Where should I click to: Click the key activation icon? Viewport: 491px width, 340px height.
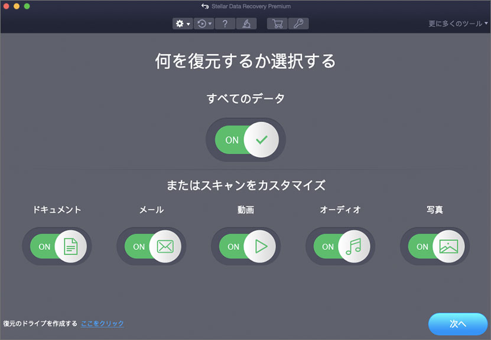[298, 24]
